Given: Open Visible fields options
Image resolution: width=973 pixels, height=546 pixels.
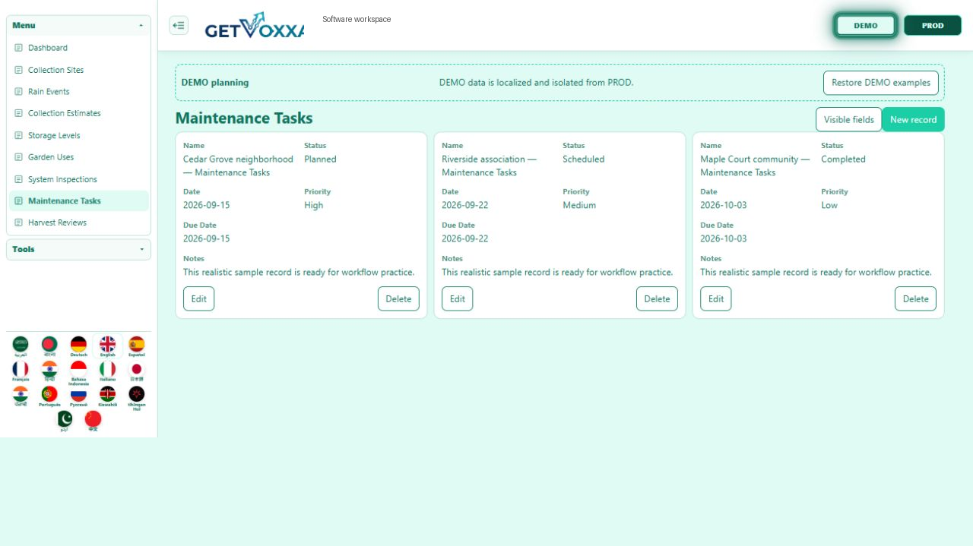Looking at the screenshot, I should tap(849, 119).
